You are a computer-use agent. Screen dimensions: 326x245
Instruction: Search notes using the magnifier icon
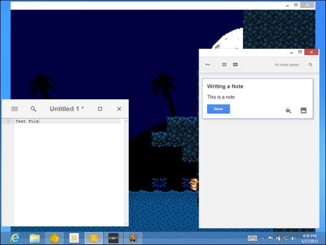click(x=310, y=65)
